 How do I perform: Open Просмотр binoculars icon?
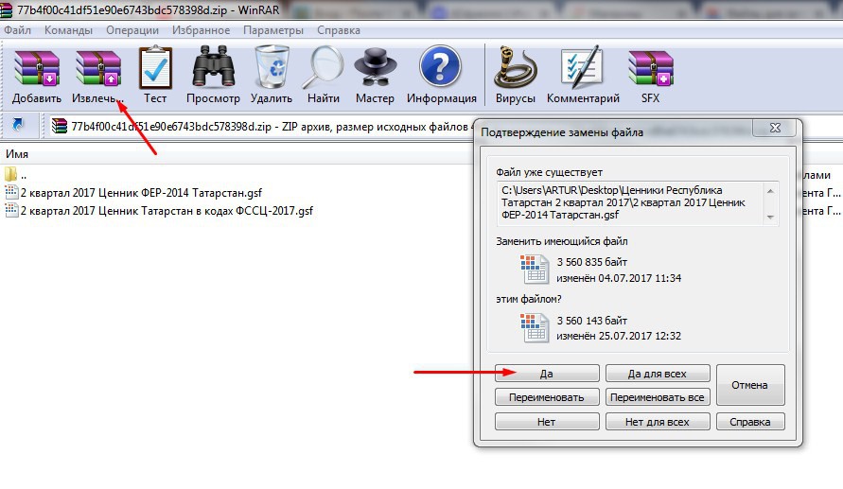214,67
